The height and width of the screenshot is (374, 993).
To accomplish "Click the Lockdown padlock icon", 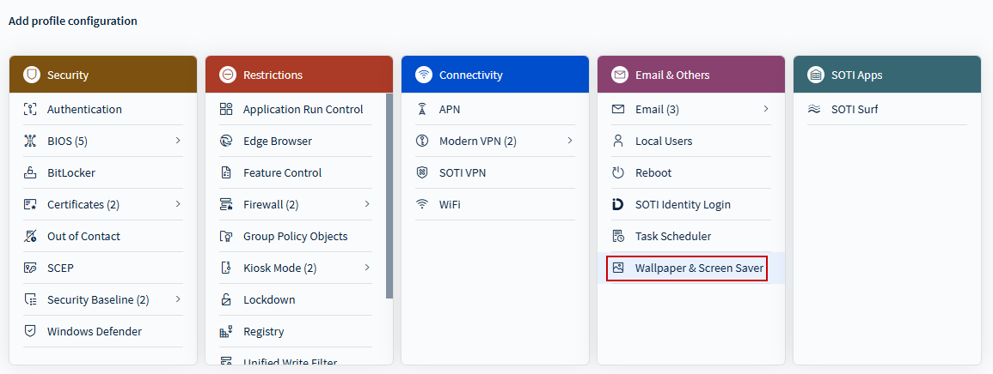I will [x=226, y=300].
